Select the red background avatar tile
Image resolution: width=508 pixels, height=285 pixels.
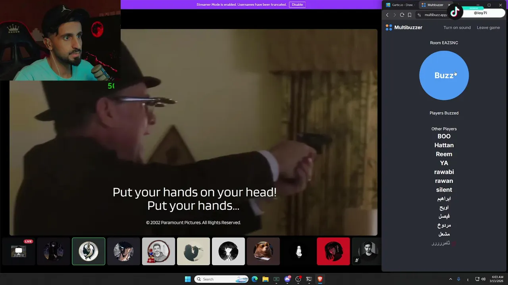(333, 251)
